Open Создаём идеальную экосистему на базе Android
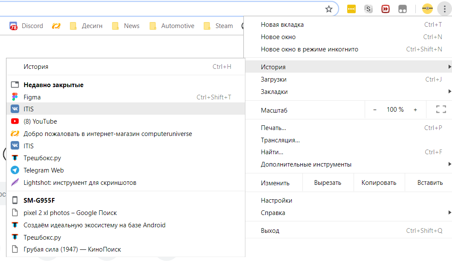Image resolution: width=452 pixels, height=263 pixels. click(126, 225)
